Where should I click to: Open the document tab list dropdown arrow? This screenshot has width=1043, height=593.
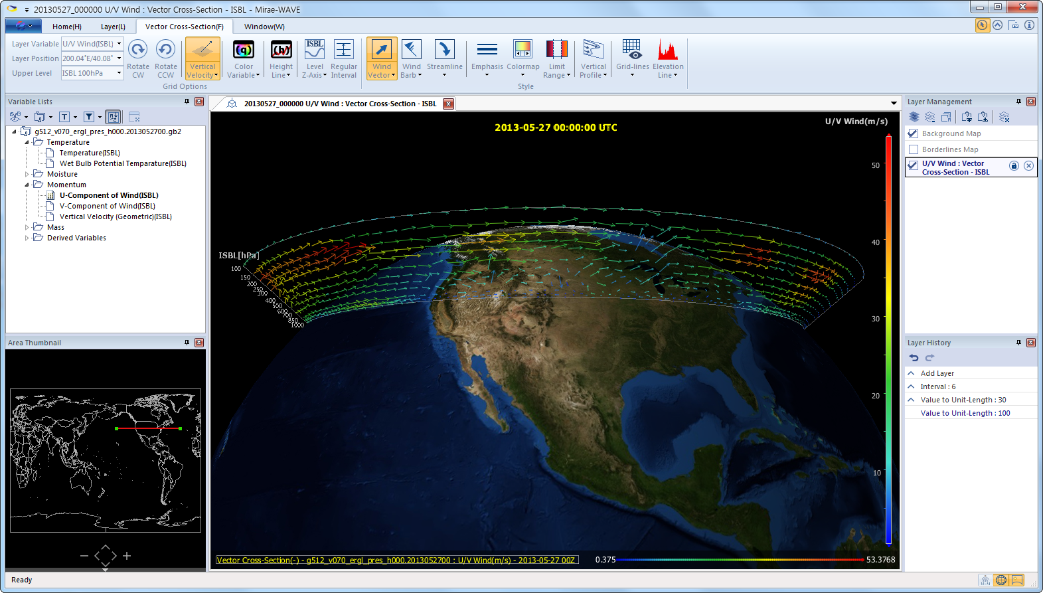(x=894, y=104)
